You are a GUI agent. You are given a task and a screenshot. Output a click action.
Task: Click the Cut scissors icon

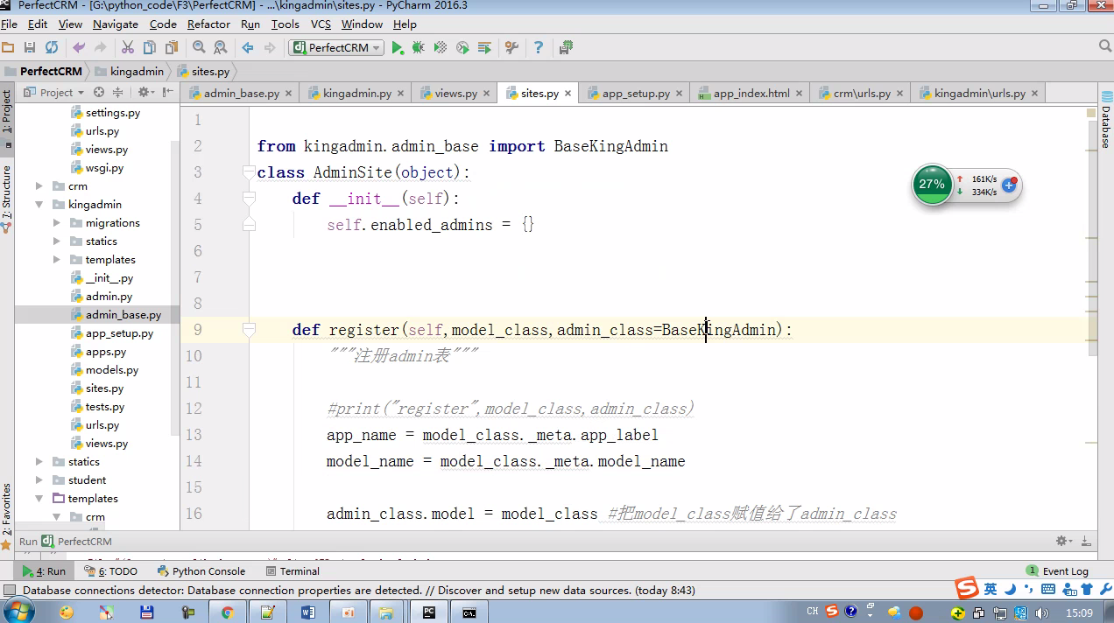[127, 47]
